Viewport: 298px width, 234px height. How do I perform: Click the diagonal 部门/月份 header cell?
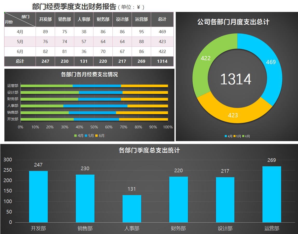tap(19, 19)
